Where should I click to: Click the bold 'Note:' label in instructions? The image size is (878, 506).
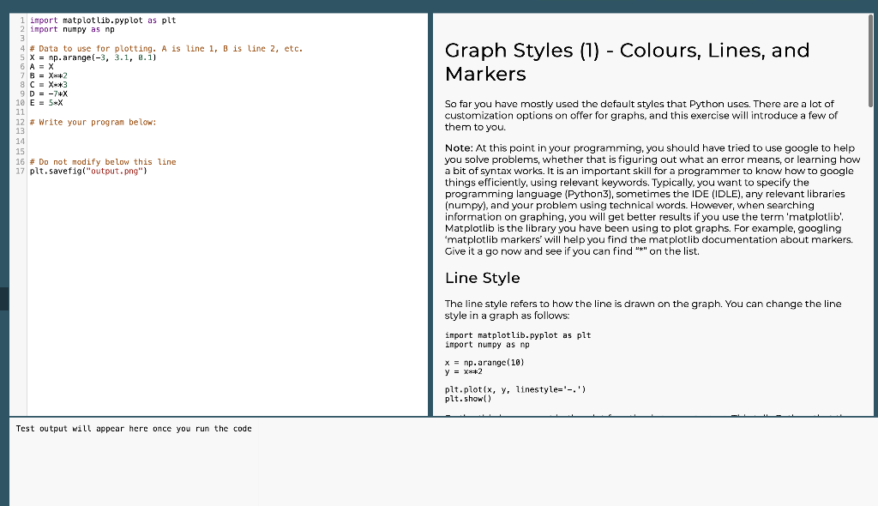pos(459,148)
